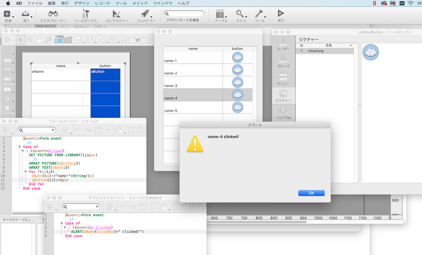Open the 4D application menu
The height and width of the screenshot is (255, 422).
coord(19,3)
